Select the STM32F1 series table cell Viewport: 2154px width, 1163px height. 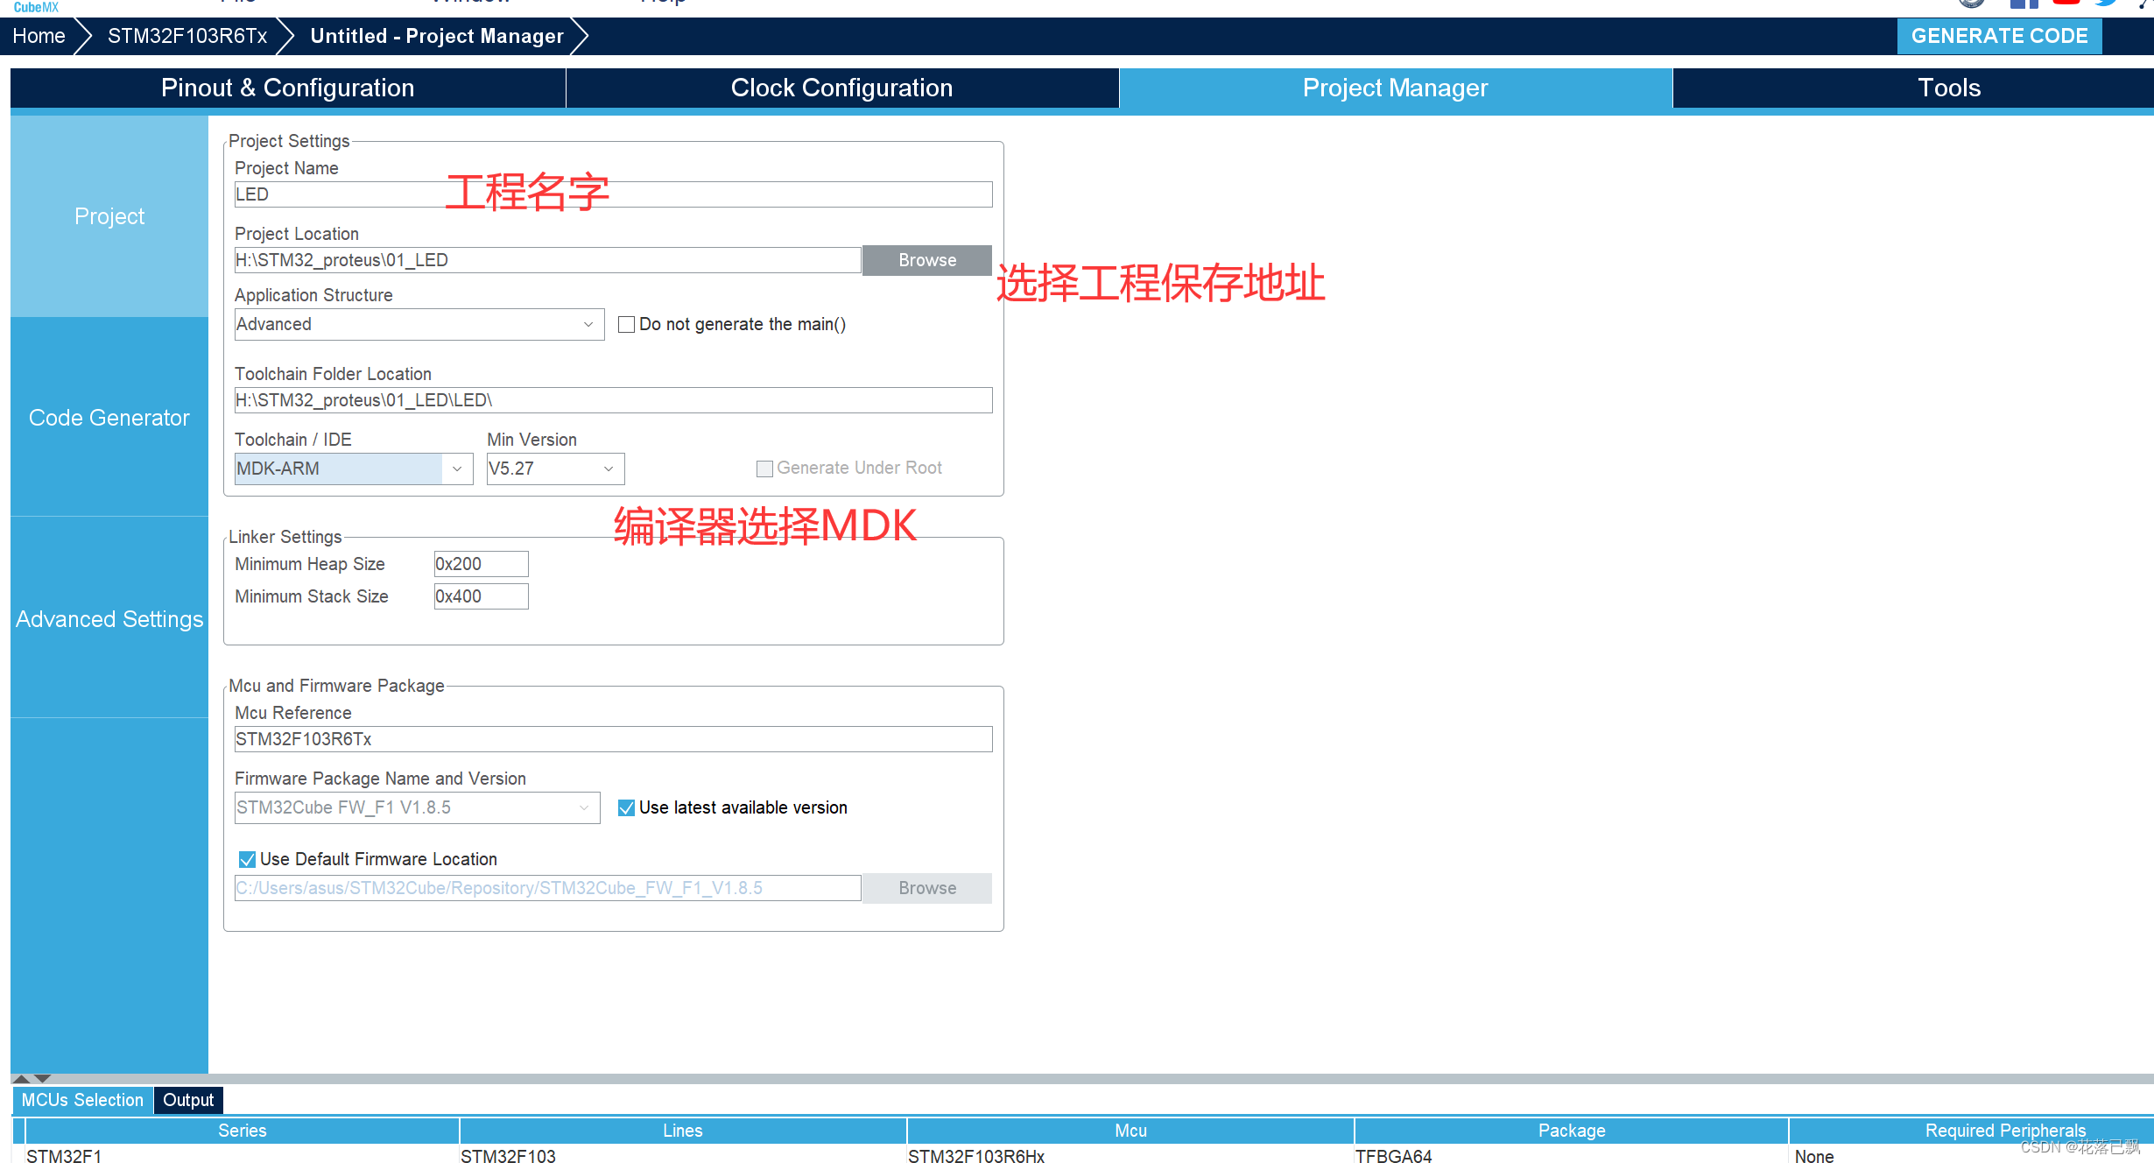(x=243, y=1155)
